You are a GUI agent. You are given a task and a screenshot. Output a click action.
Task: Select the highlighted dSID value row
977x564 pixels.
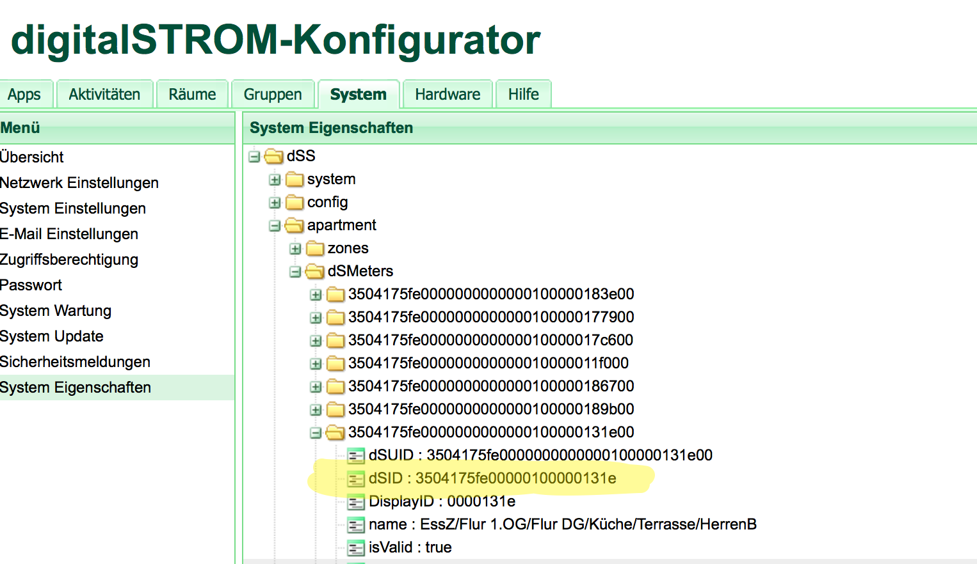point(492,478)
